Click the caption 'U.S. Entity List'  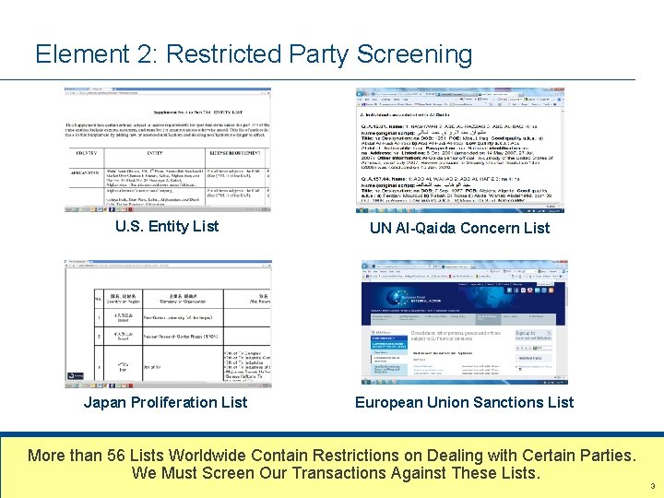[x=167, y=226]
